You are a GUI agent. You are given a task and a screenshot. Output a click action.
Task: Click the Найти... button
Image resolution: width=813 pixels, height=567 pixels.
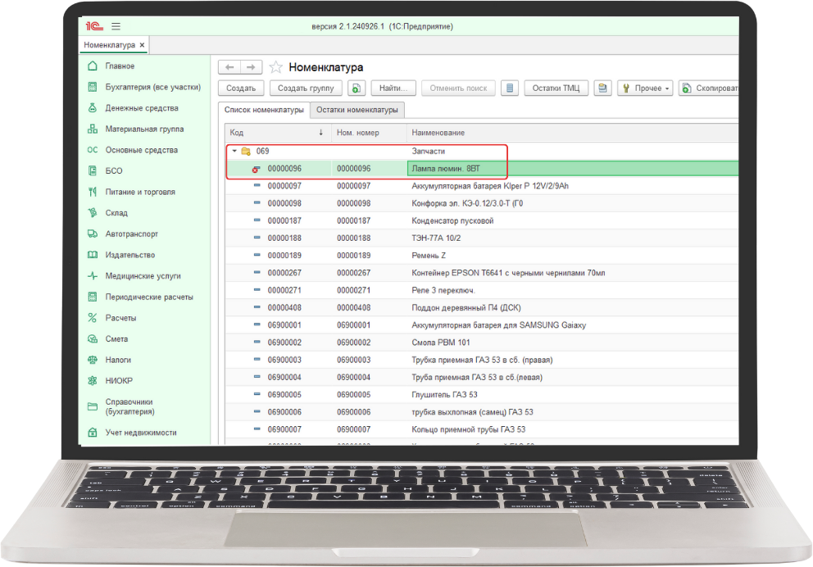point(394,88)
